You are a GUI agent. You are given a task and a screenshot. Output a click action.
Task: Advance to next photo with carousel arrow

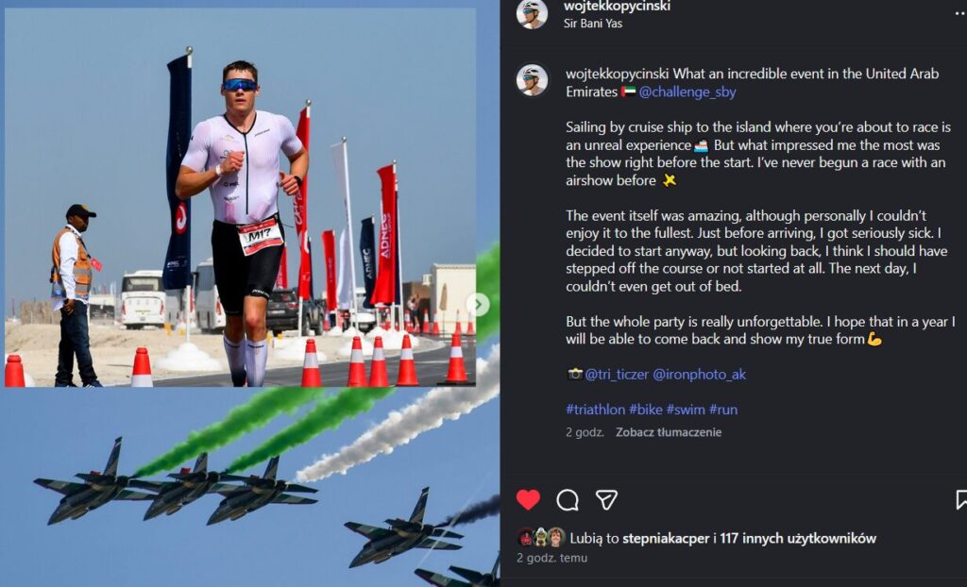coord(477,305)
